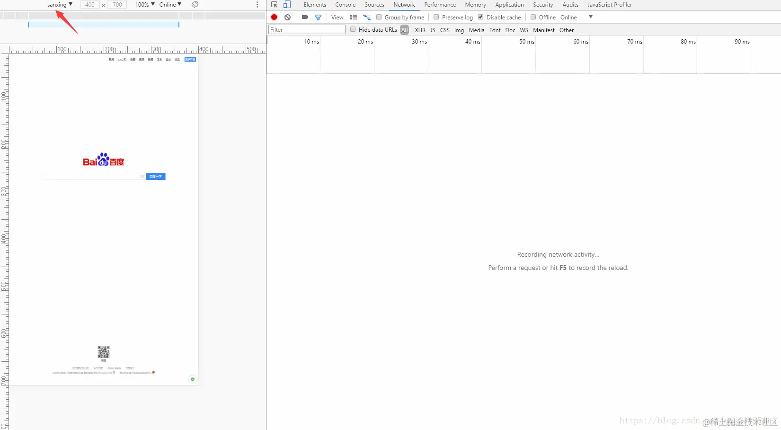781x430 pixels.
Task: Filter requests by Img
Action: click(x=459, y=30)
